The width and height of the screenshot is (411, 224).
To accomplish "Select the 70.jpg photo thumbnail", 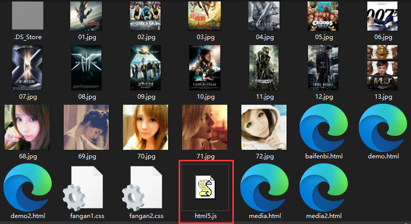I will pos(146,127).
